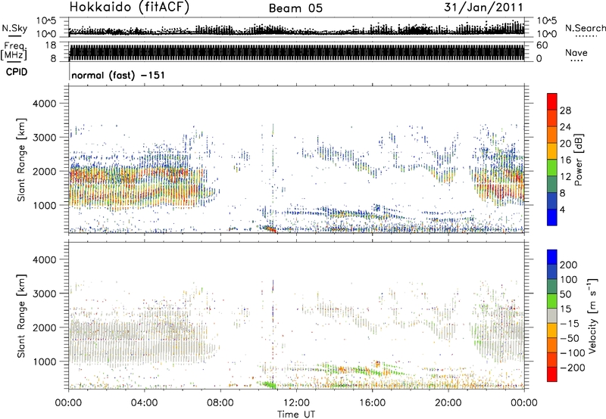Screen dimensions: 606x419
Task: Click the red top segment of the Power colorbar
Action: pyautogui.click(x=552, y=101)
